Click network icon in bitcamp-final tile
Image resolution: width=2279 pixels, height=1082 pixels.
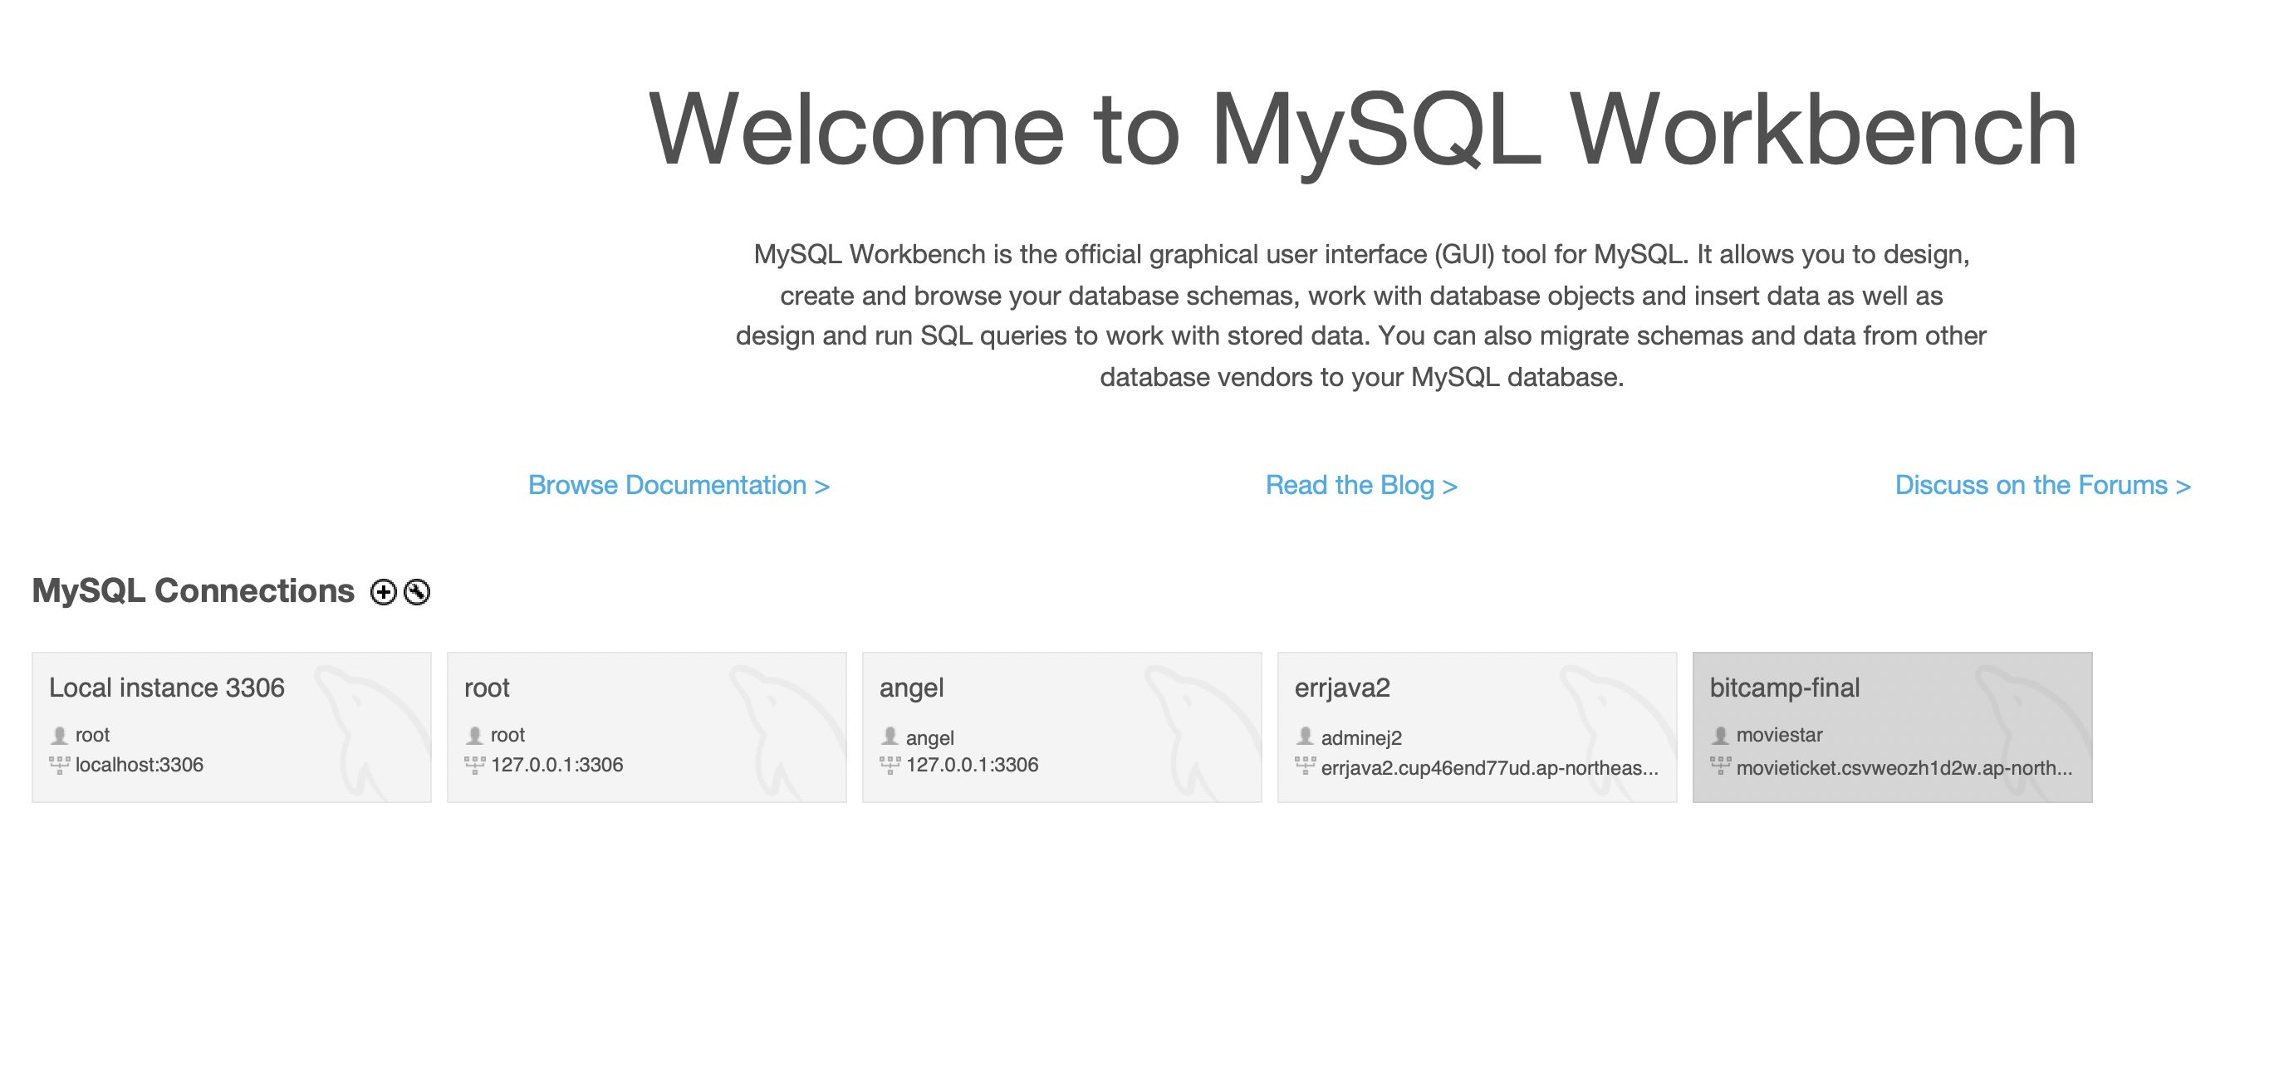coord(1720,766)
